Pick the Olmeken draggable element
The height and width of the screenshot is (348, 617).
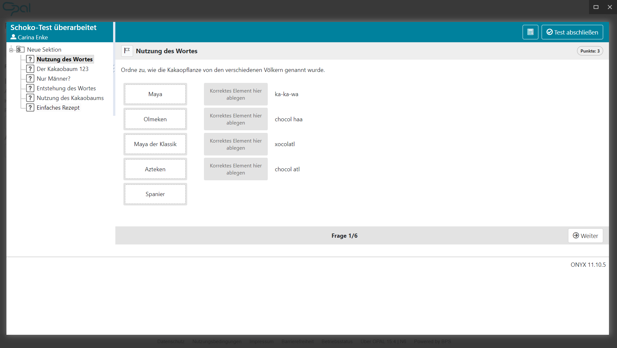155,119
